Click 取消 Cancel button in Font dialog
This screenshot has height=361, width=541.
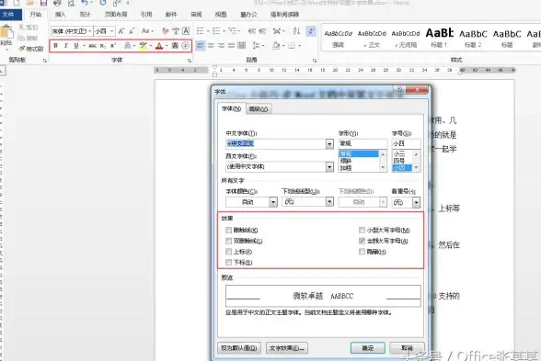click(x=407, y=348)
